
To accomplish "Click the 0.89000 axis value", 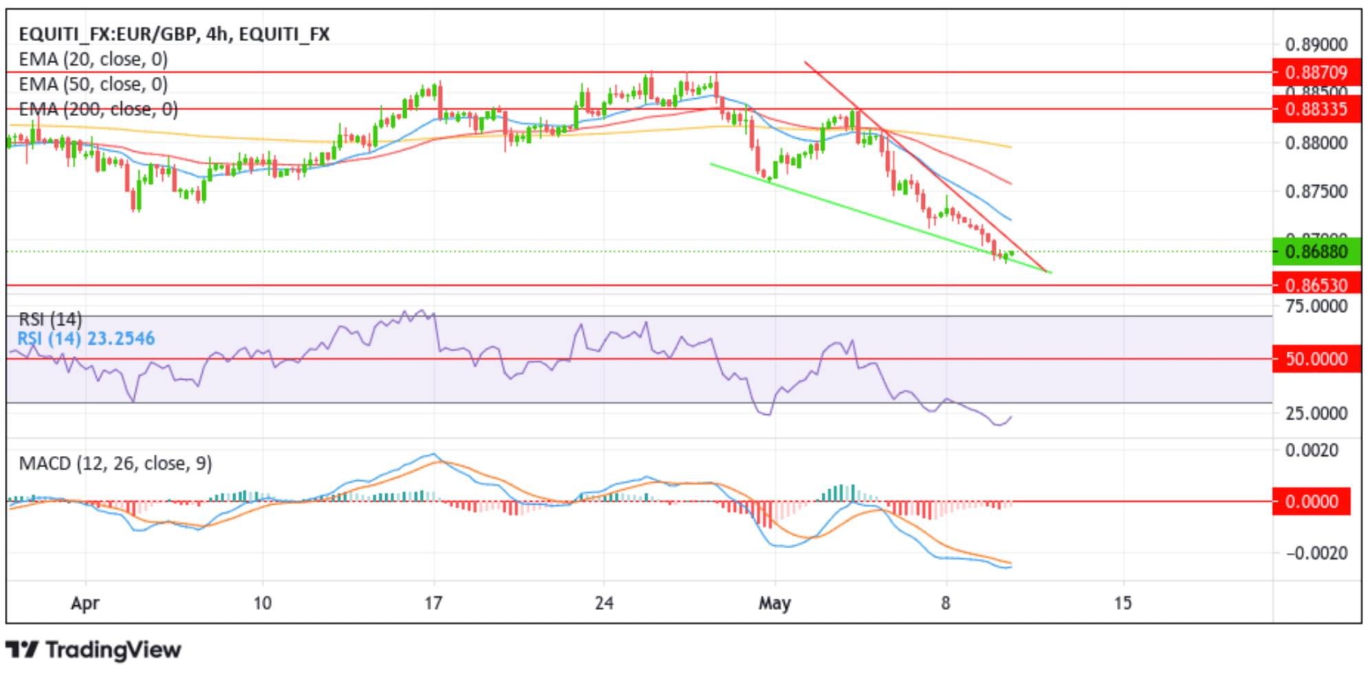I will (x=1316, y=45).
